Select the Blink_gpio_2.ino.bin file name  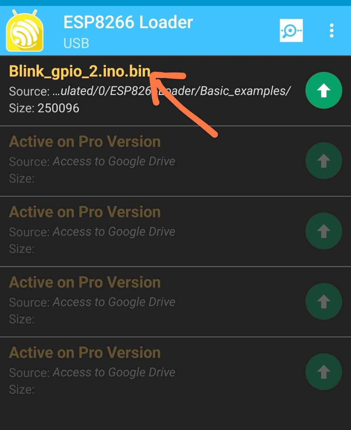pos(79,72)
